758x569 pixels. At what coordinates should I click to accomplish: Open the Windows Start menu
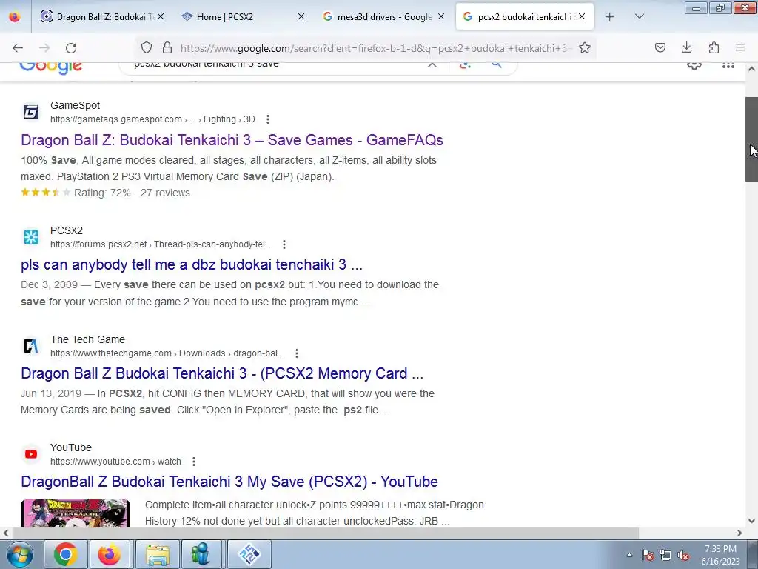click(x=19, y=554)
